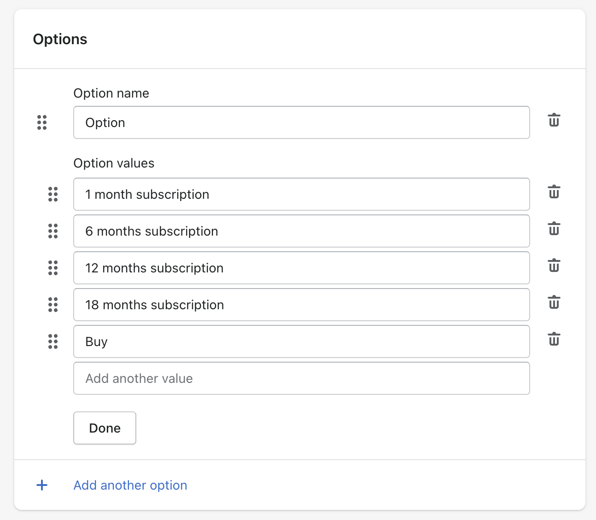Click drag handle for 18 months subscription
This screenshot has width=596, height=520.
[53, 305]
